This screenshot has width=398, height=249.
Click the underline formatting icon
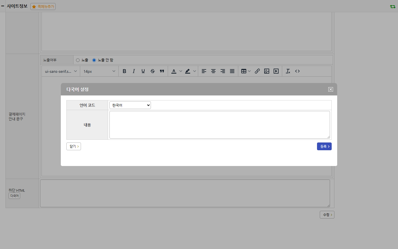pos(143,71)
